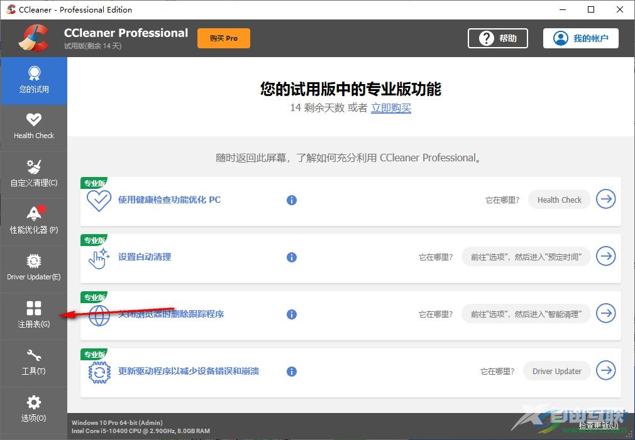Select the 注册表(G) sidebar icon
This screenshot has width=635, height=440.
pyautogui.click(x=34, y=316)
